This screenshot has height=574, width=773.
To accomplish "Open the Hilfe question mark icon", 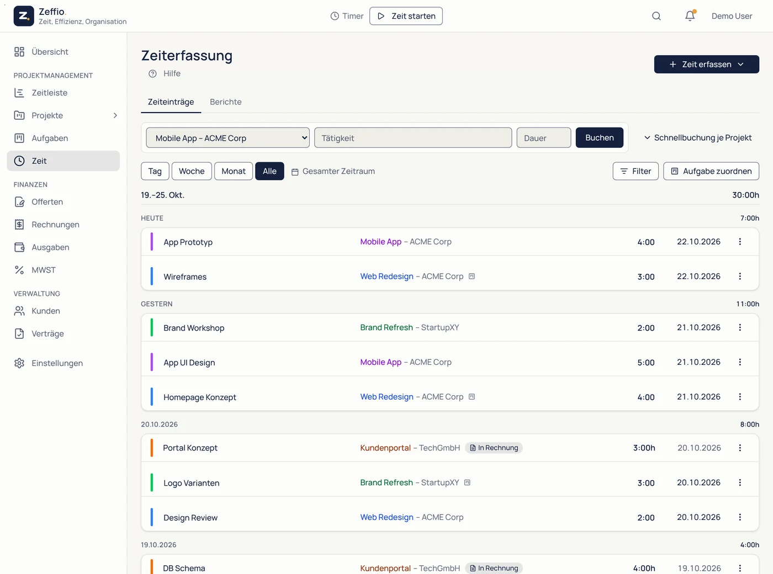I will [x=153, y=73].
